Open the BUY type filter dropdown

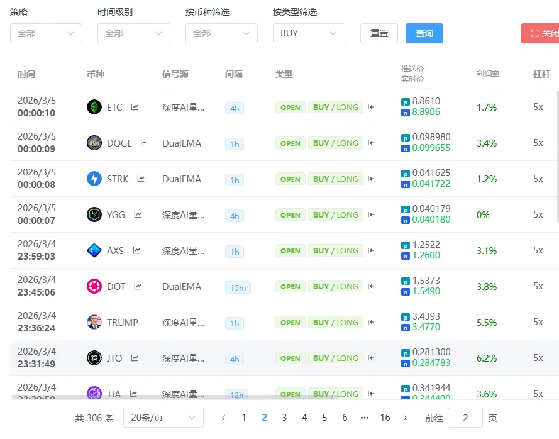pos(309,33)
